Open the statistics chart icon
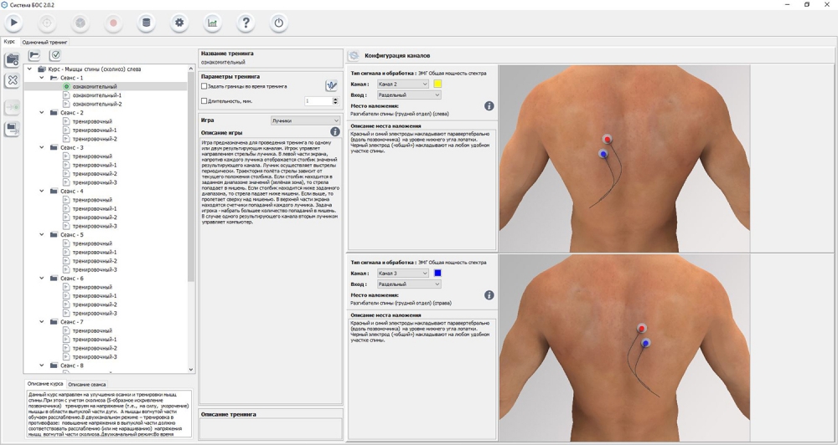Screen dimensions: 838x445 [213, 23]
